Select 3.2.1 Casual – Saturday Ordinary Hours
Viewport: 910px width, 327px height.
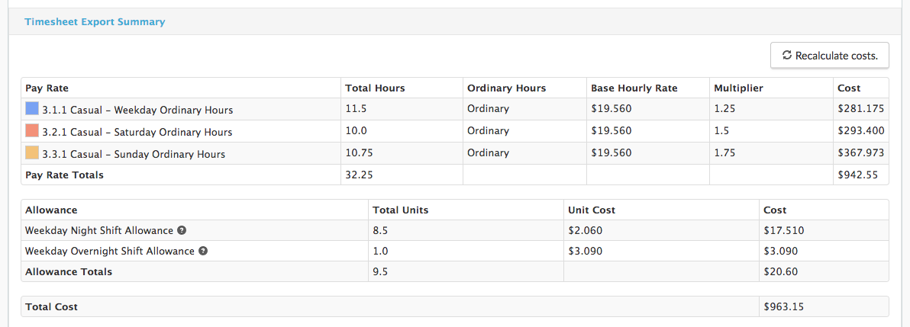click(137, 132)
